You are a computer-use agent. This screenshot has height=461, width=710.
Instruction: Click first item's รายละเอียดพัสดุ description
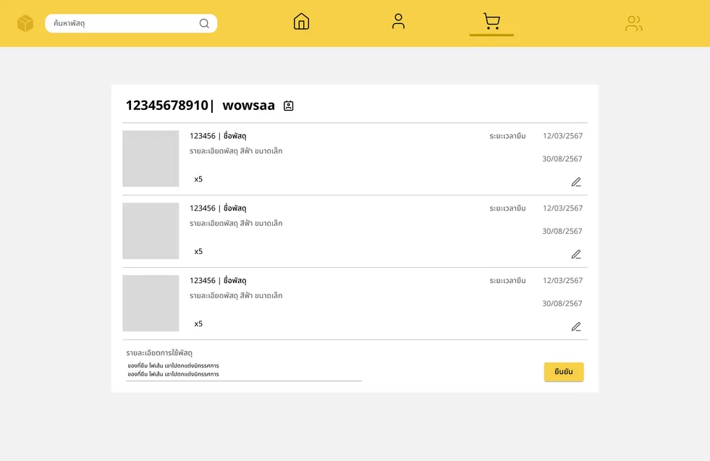pos(236,151)
